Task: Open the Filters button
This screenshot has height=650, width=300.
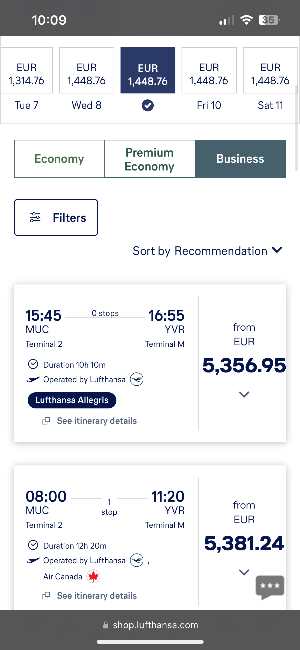Action: 56,217
